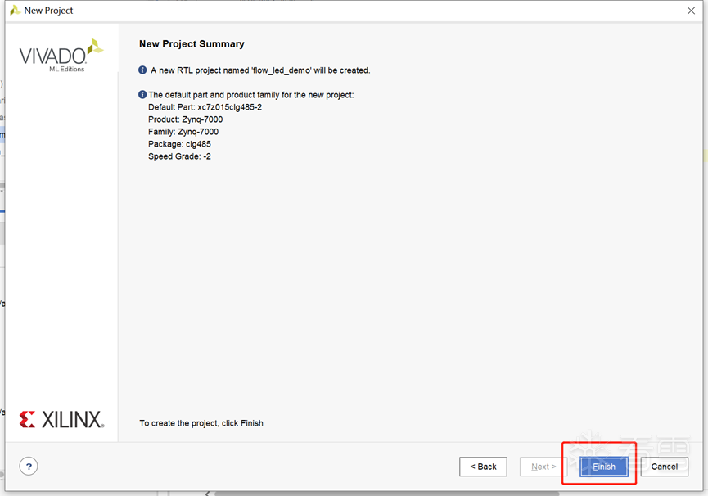
Task: Click the Family: Zynq-7000 line
Action: (183, 132)
